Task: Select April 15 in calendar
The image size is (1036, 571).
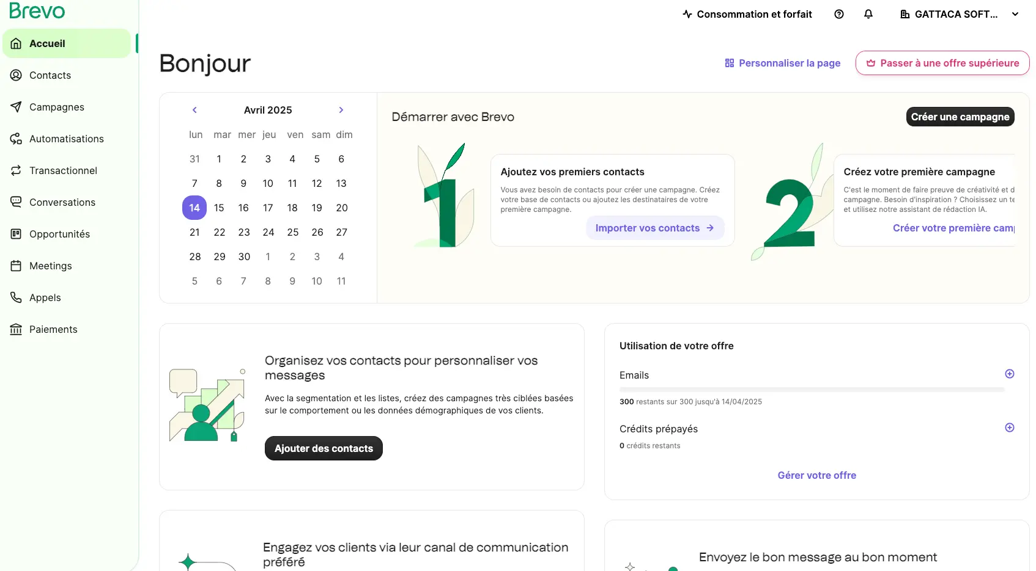Action: pyautogui.click(x=219, y=208)
